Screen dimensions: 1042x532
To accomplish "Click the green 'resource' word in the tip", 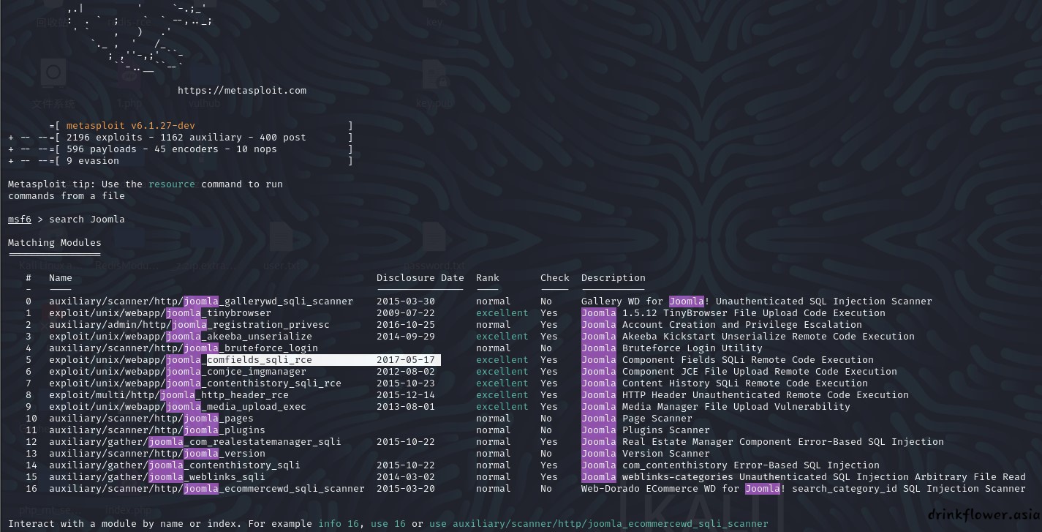I will (x=172, y=184).
